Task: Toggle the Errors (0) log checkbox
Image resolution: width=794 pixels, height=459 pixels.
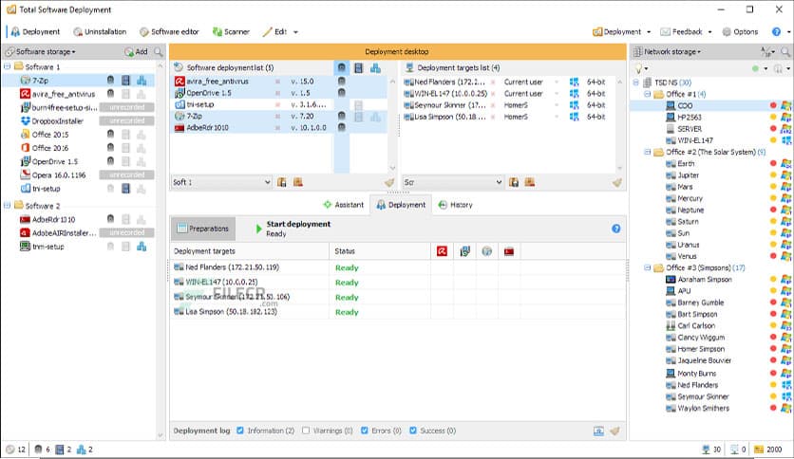Action: 364,431
